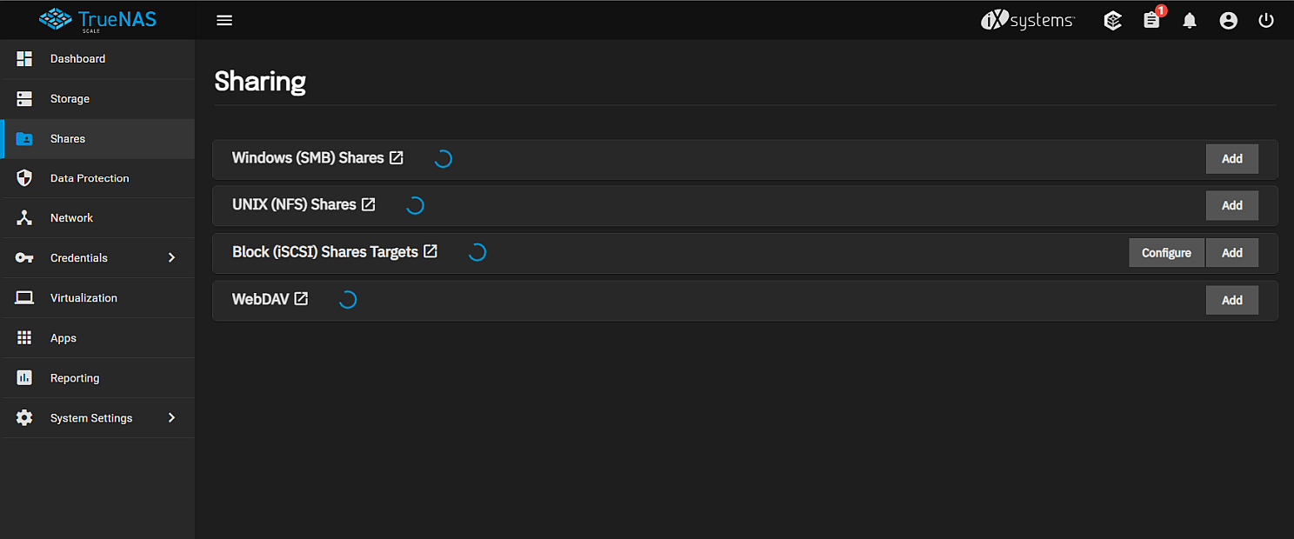Image resolution: width=1294 pixels, height=539 pixels.
Task: Open WebDAV external link icon
Action: (x=301, y=299)
